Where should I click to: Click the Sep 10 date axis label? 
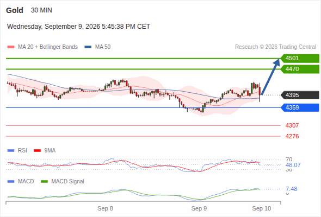pyautogui.click(x=262, y=208)
